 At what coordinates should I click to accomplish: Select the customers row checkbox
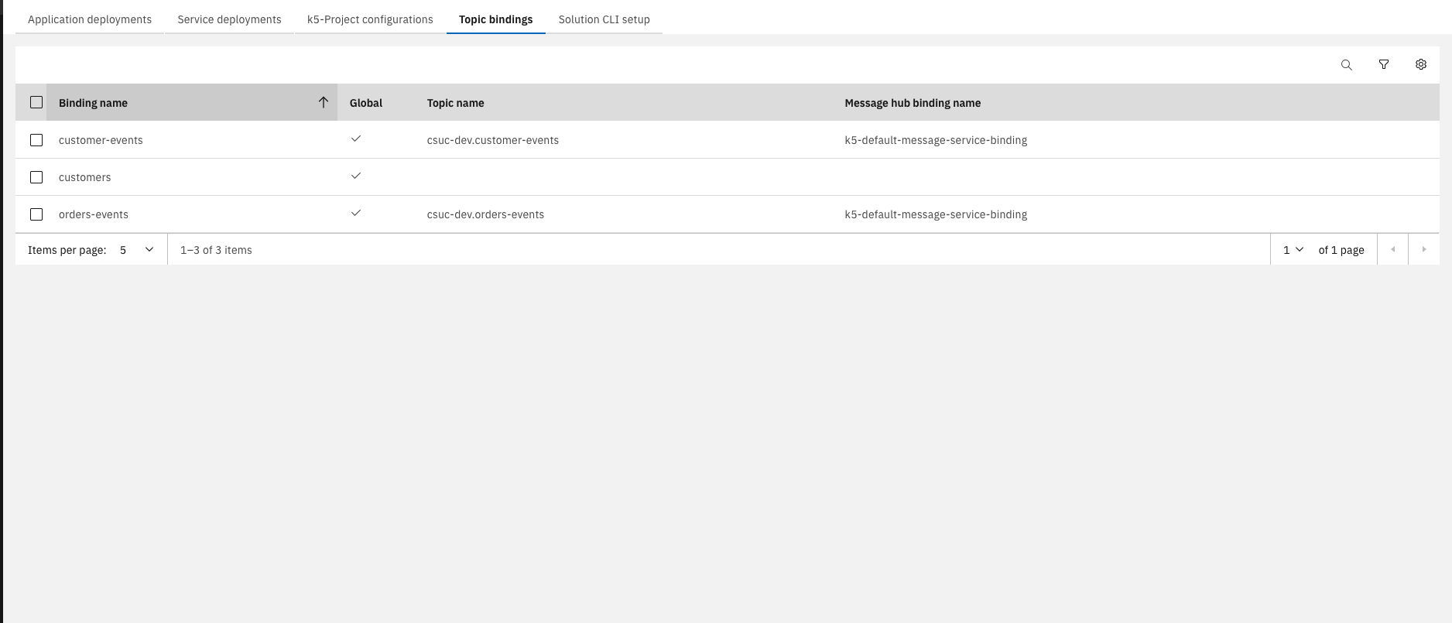pyautogui.click(x=36, y=177)
